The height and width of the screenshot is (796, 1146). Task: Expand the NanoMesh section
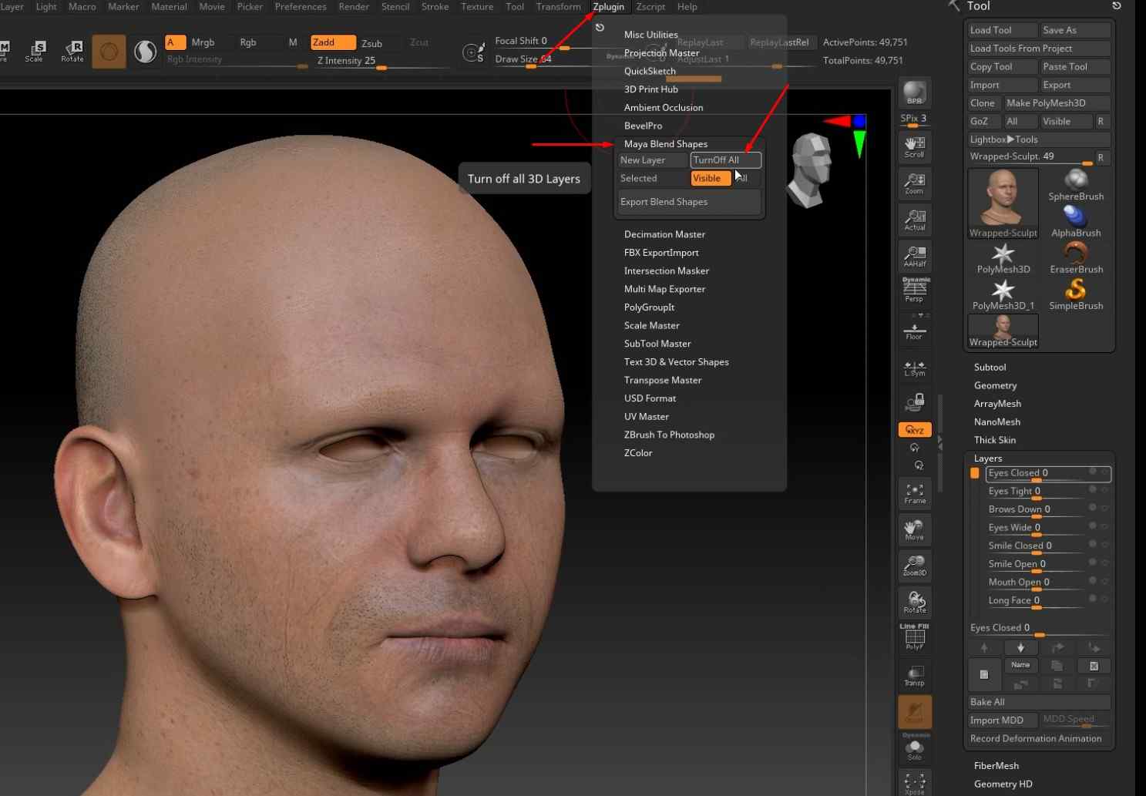point(996,422)
